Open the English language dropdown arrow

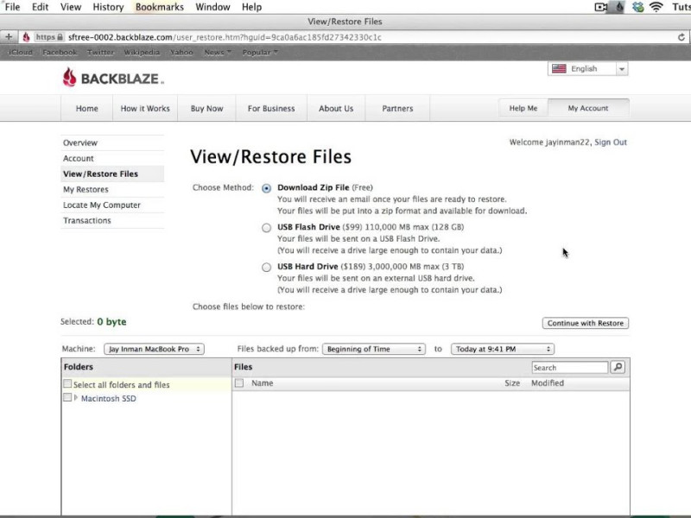(x=622, y=69)
